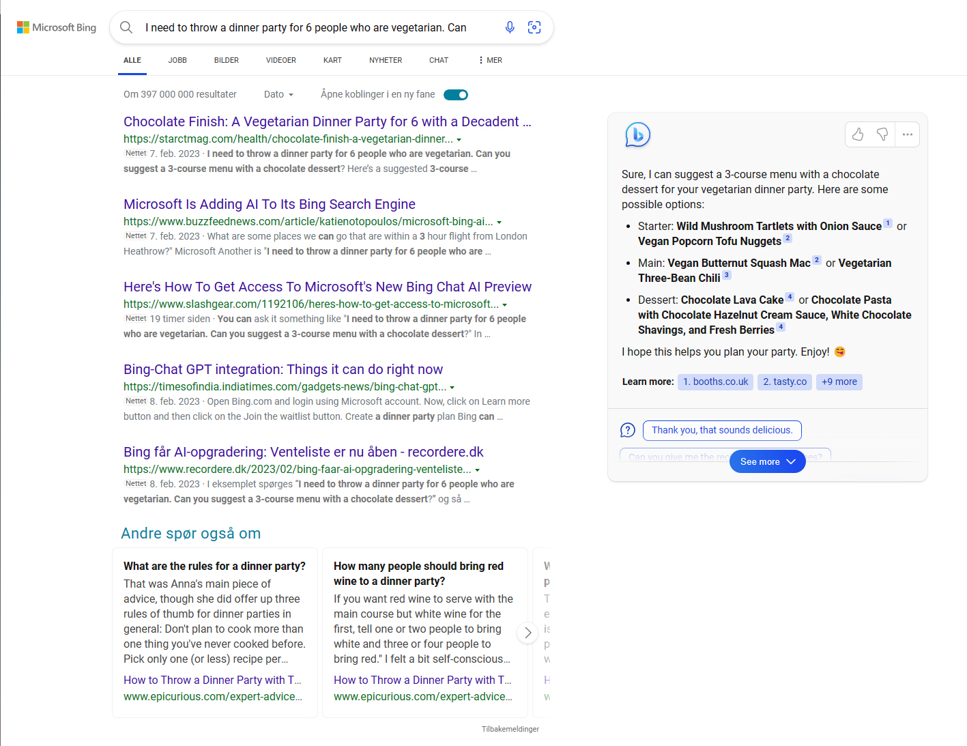Open citation 2 after Tofu Nuggets

[788, 238]
